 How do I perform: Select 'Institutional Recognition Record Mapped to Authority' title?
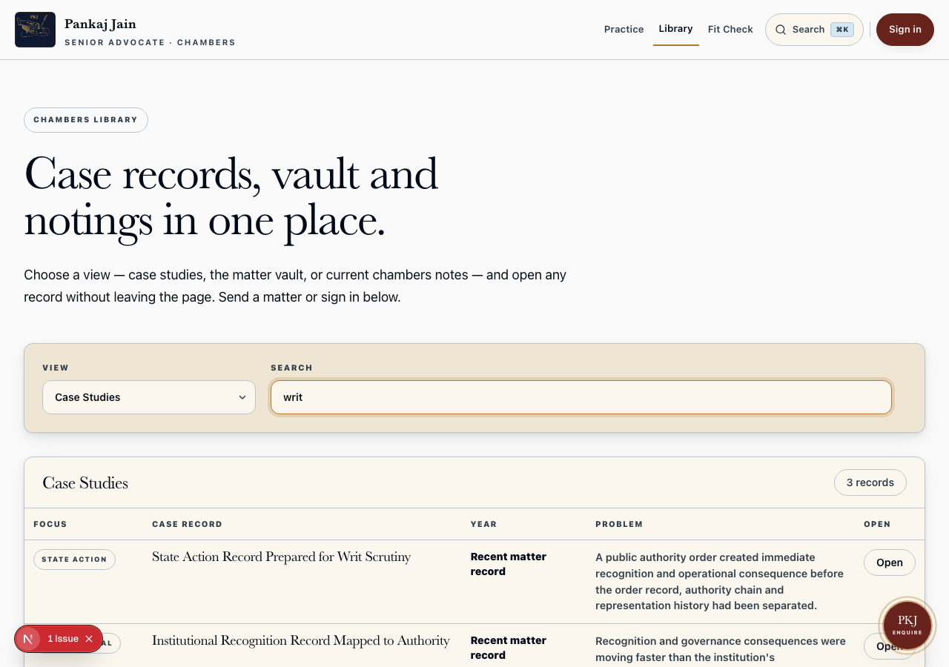[x=301, y=640]
